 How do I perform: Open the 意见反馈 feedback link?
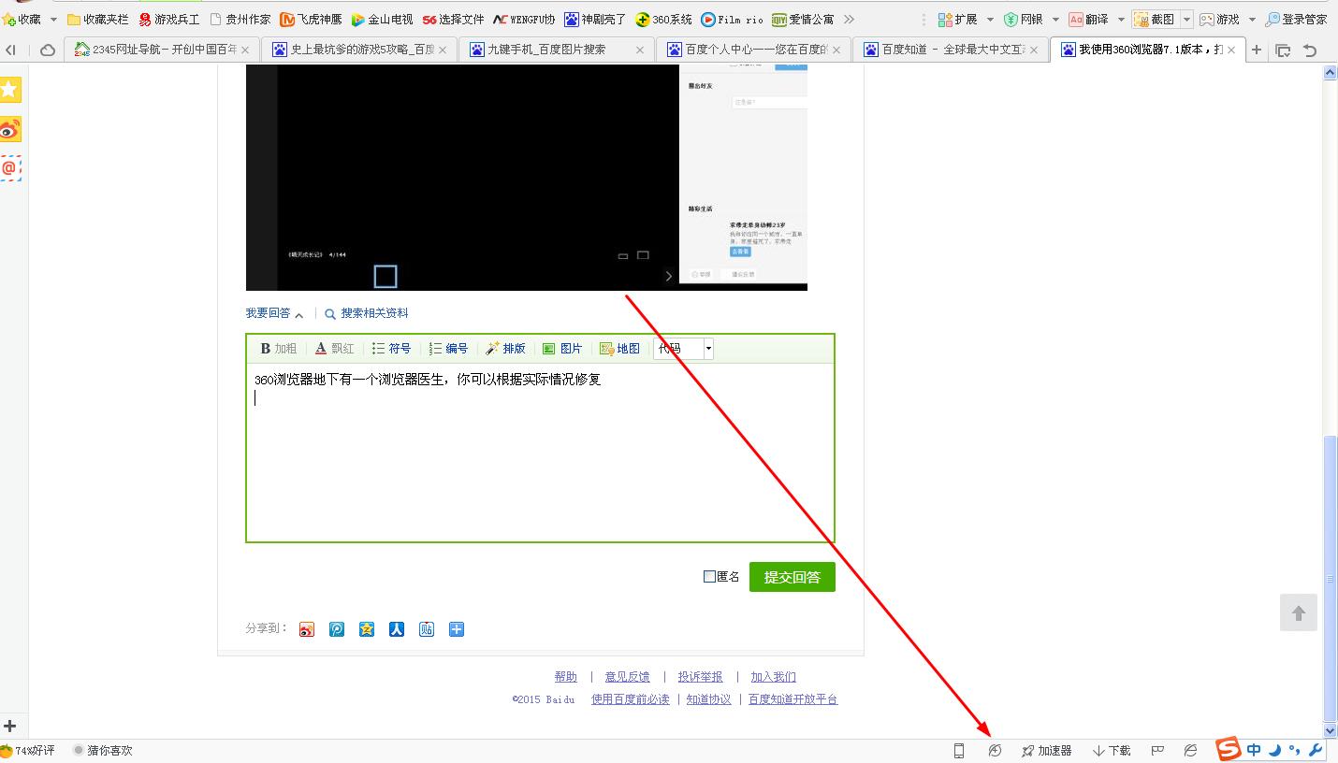pyautogui.click(x=627, y=677)
